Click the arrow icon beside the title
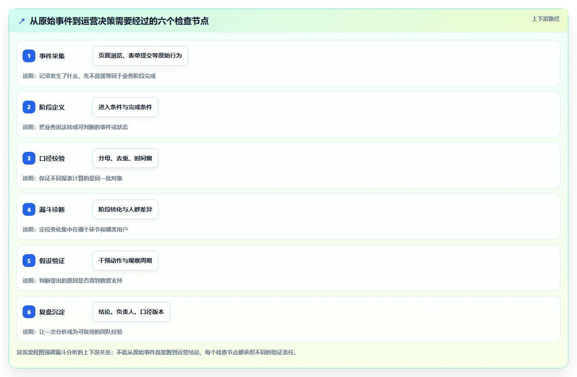The width and height of the screenshot is (577, 377). pos(22,21)
